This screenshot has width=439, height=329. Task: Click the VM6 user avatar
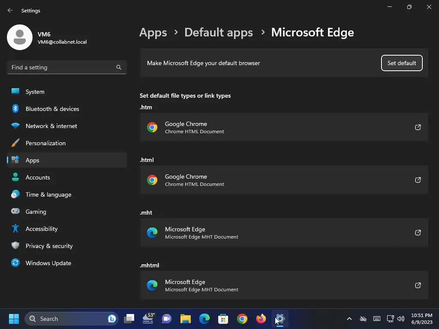20,37
